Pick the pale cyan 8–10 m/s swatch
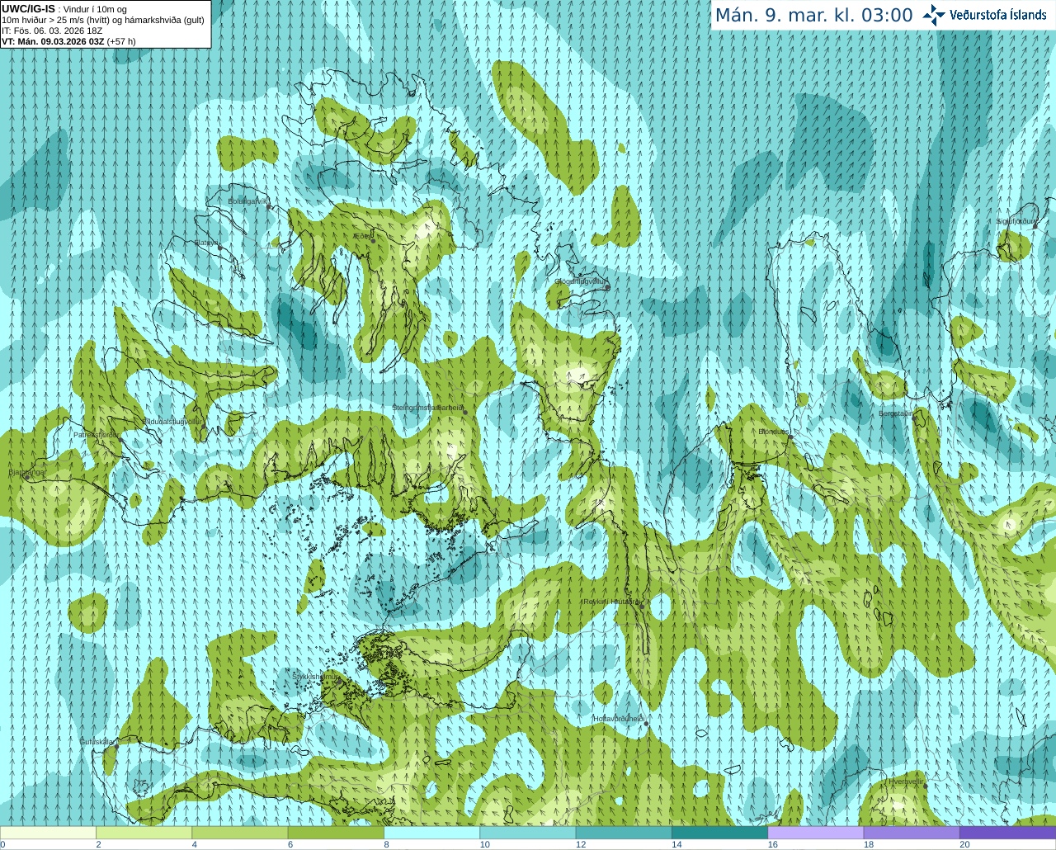This screenshot has width=1056, height=850. [x=431, y=833]
